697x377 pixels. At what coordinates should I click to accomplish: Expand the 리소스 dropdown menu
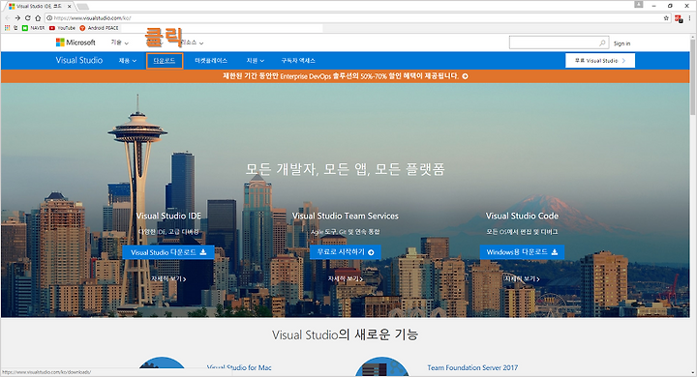tap(192, 43)
